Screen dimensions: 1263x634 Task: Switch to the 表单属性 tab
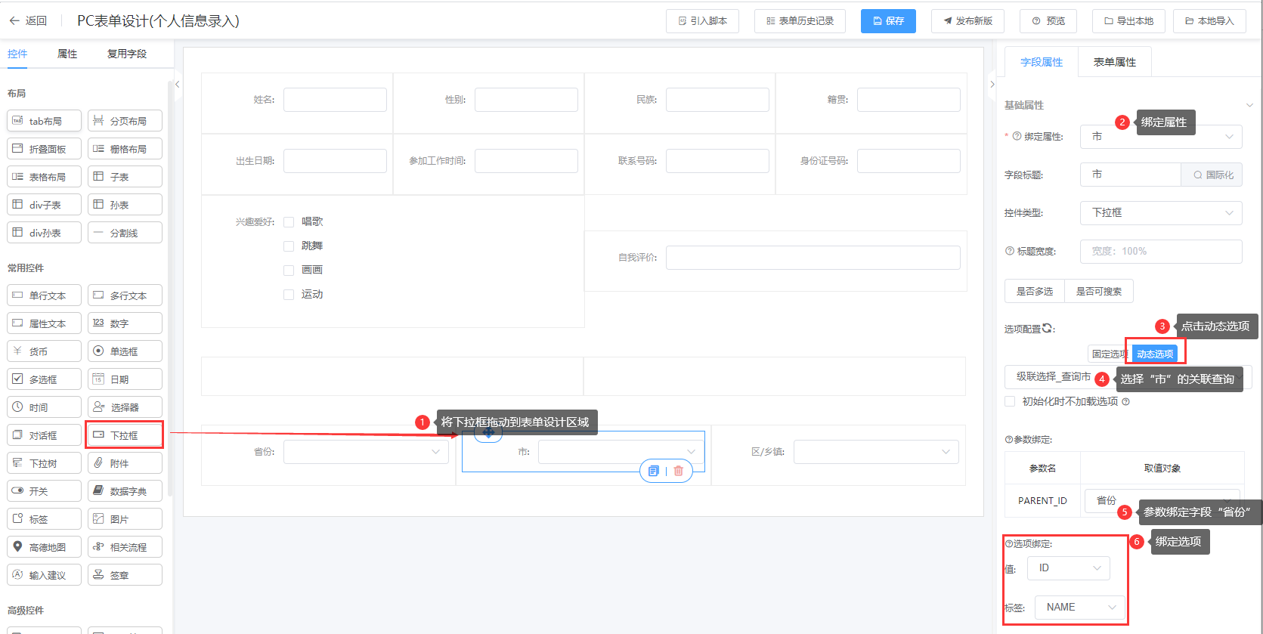[x=1114, y=62]
